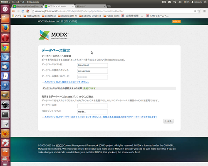Open ubuntu-g31t-m bookmark folder

67,16
